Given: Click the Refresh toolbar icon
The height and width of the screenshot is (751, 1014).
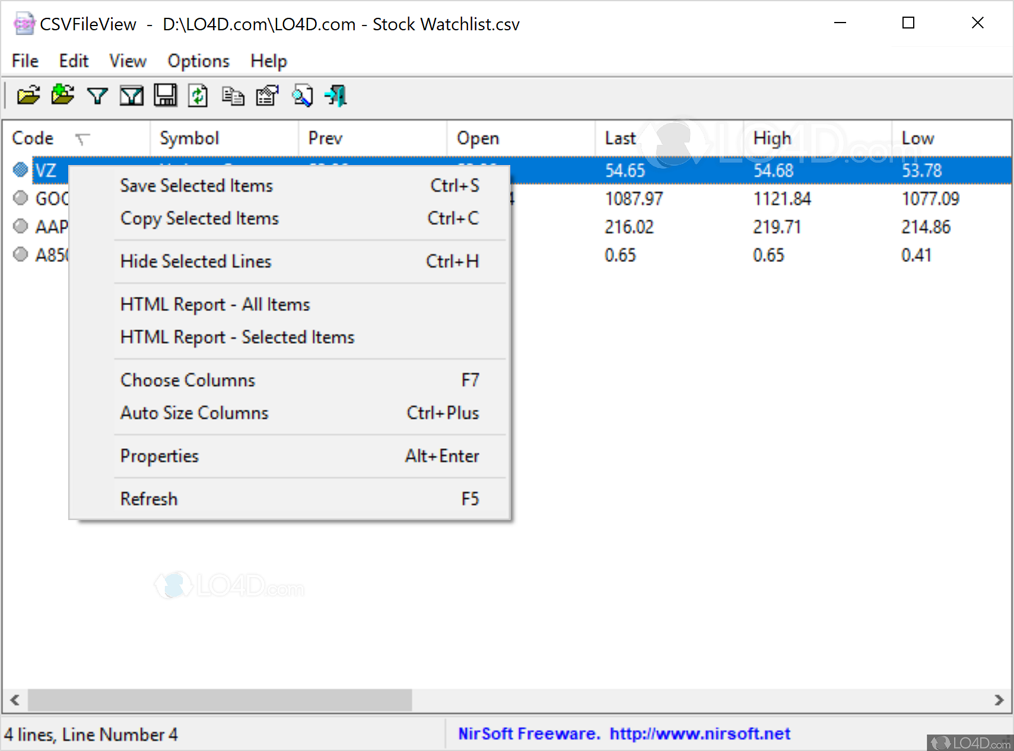Looking at the screenshot, I should click(x=198, y=96).
